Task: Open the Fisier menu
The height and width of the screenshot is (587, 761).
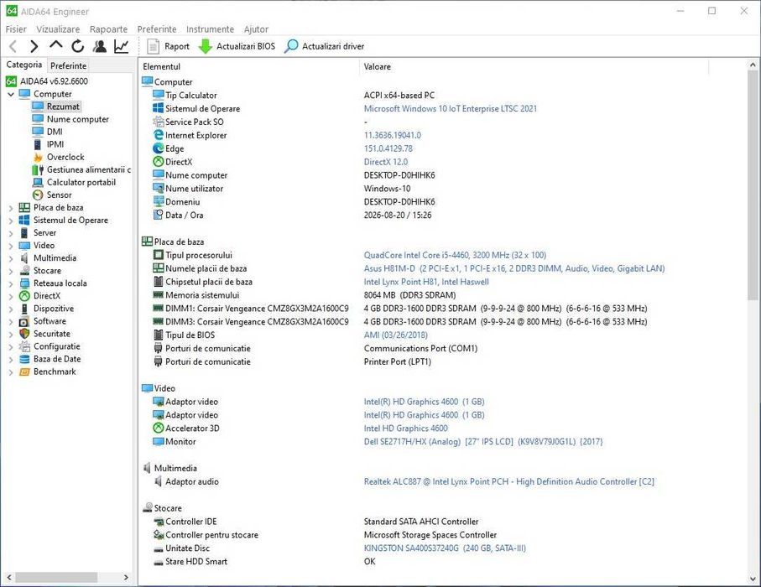Action: [x=16, y=29]
